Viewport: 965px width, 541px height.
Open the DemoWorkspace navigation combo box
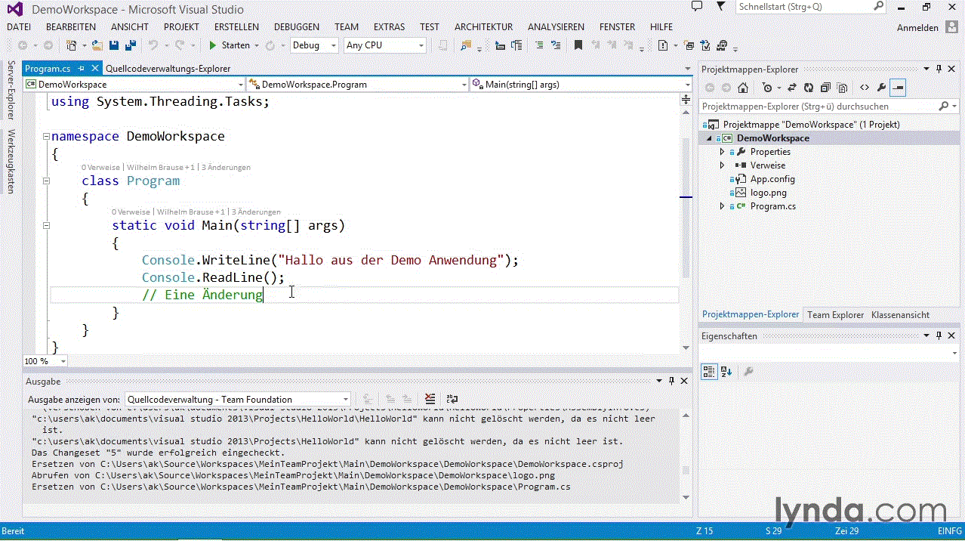134,85
